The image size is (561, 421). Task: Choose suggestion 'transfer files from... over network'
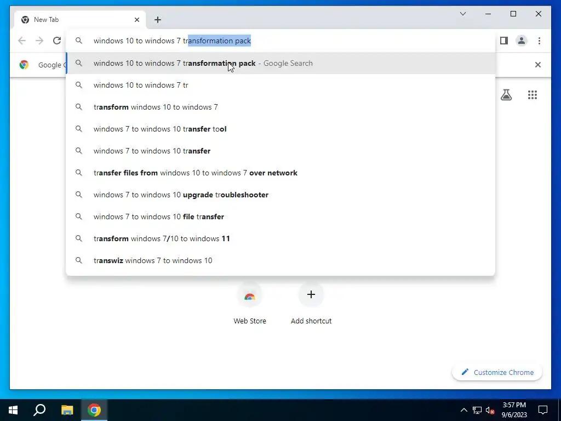(x=281, y=173)
